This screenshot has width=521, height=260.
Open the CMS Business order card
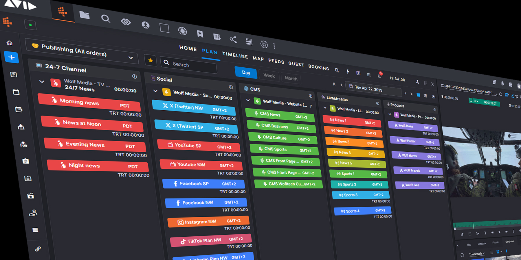(281, 127)
